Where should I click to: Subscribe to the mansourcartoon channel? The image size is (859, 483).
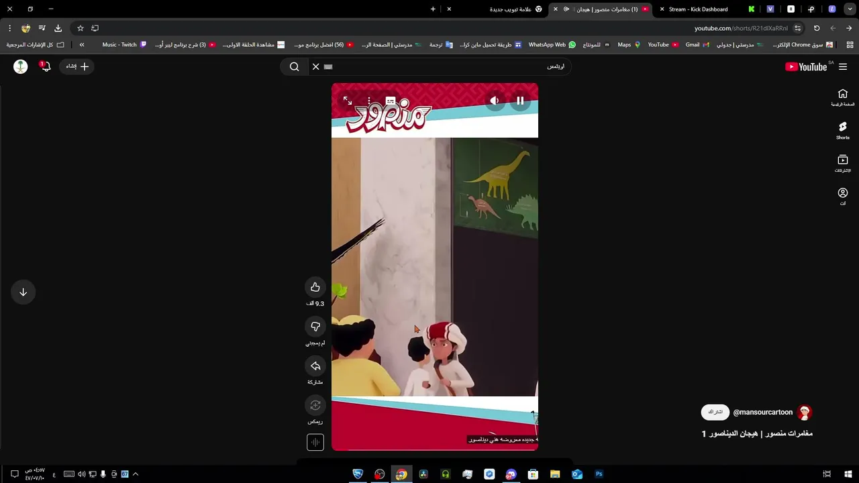[x=715, y=412]
